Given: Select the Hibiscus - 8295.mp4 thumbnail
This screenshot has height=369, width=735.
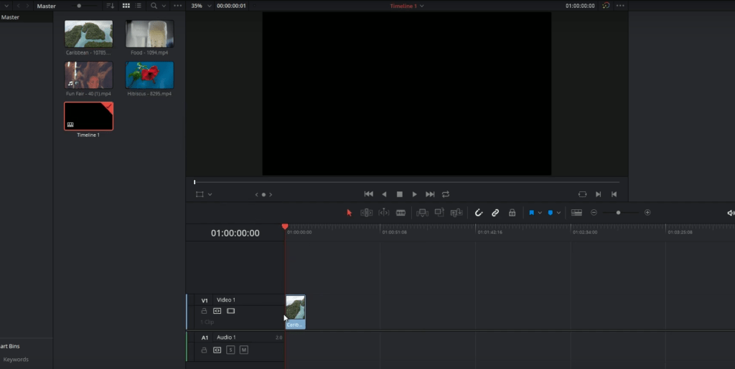Looking at the screenshot, I should click(149, 75).
